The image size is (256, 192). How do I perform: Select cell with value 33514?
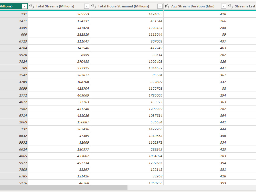tap(127, 55)
